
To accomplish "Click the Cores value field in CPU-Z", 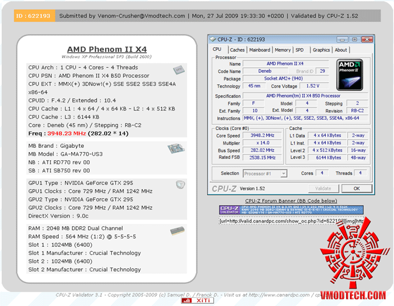I will click(322, 173).
